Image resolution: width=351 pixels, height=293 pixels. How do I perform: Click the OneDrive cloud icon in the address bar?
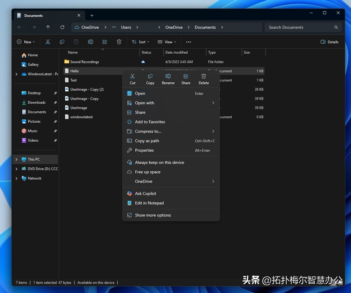pyautogui.click(x=77, y=27)
